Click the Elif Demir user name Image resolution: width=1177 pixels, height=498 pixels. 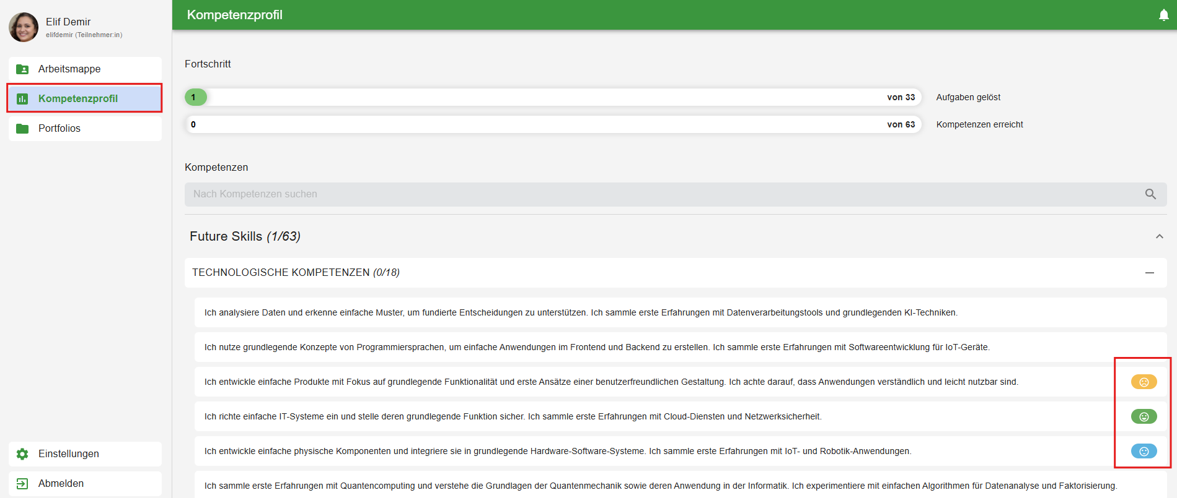point(68,22)
